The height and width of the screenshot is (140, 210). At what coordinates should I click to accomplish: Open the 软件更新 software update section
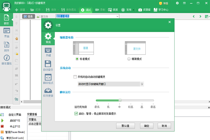tap(48, 91)
